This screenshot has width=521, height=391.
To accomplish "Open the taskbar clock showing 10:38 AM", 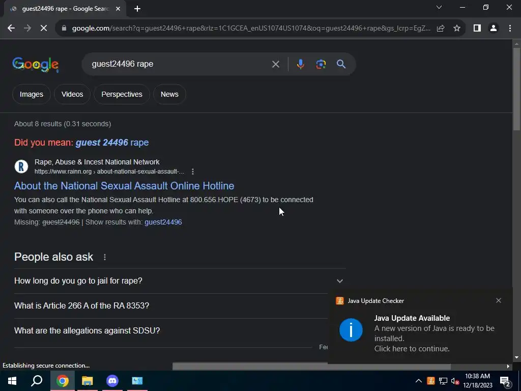I will coord(477,381).
